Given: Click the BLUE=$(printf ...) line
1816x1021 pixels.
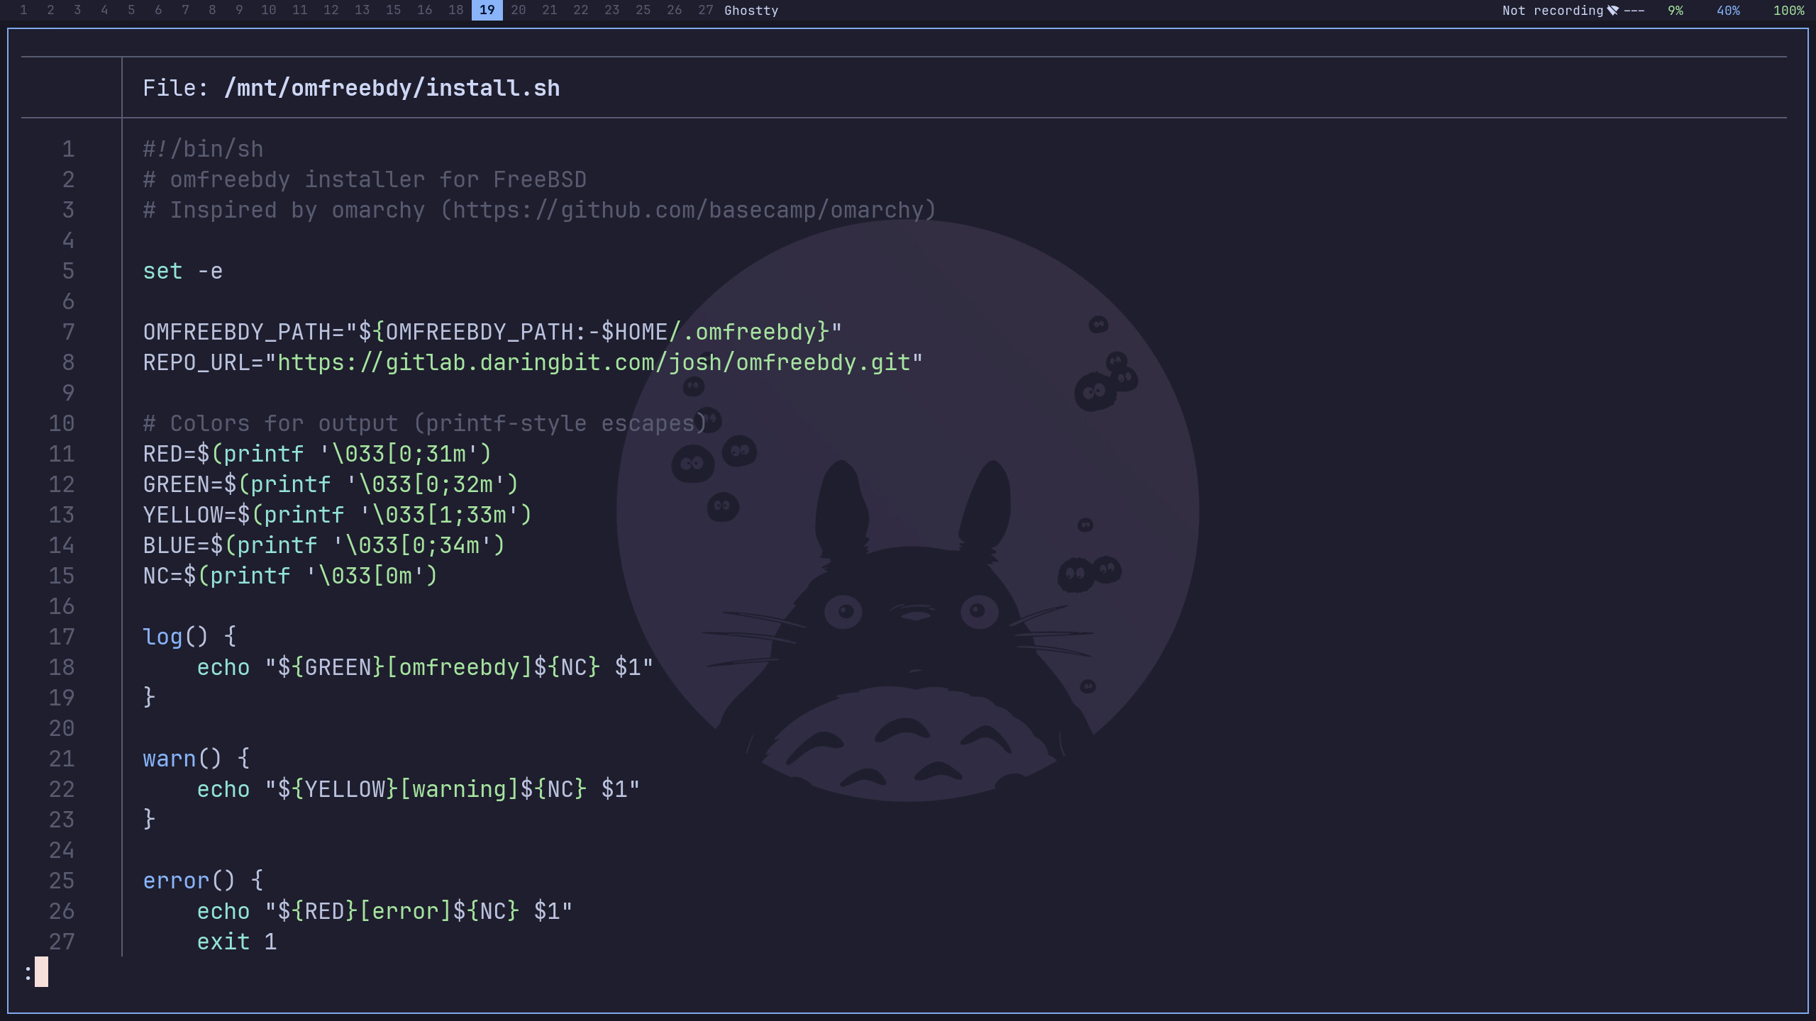Looking at the screenshot, I should coord(323,545).
